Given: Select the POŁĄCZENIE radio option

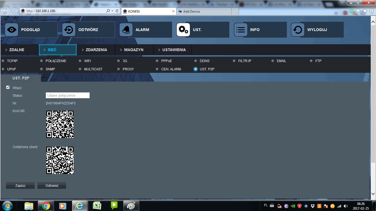Looking at the screenshot, I should click(x=42, y=61).
